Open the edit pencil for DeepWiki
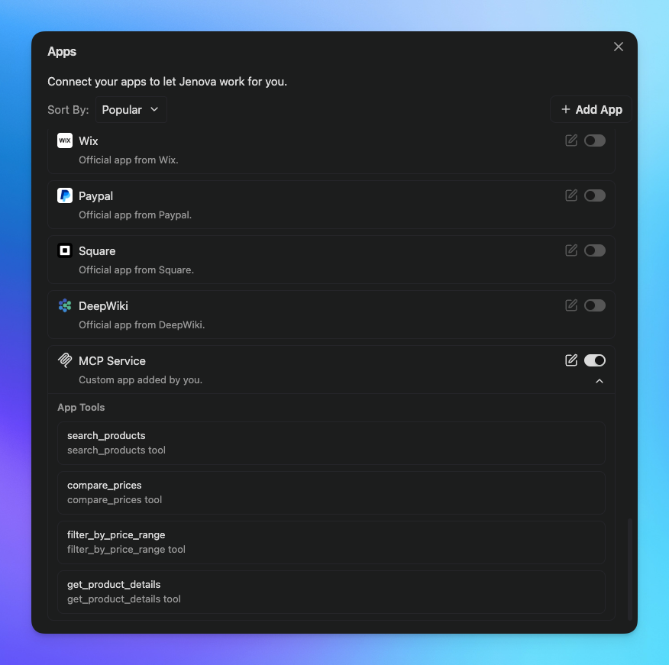 tap(571, 305)
